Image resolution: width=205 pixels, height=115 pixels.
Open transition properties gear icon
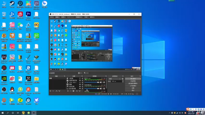point(122,79)
